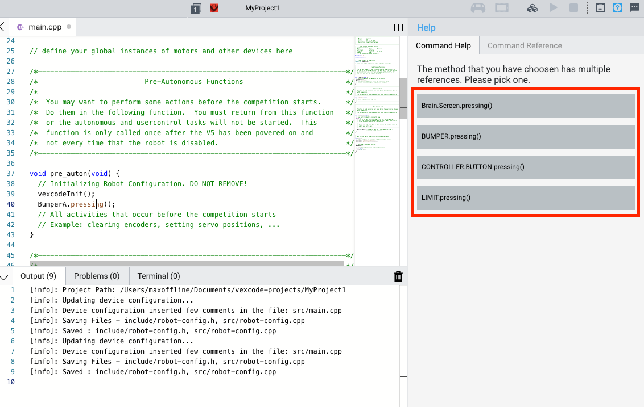Toggle the split editor layout icon
The image size is (644, 407).
(x=398, y=27)
